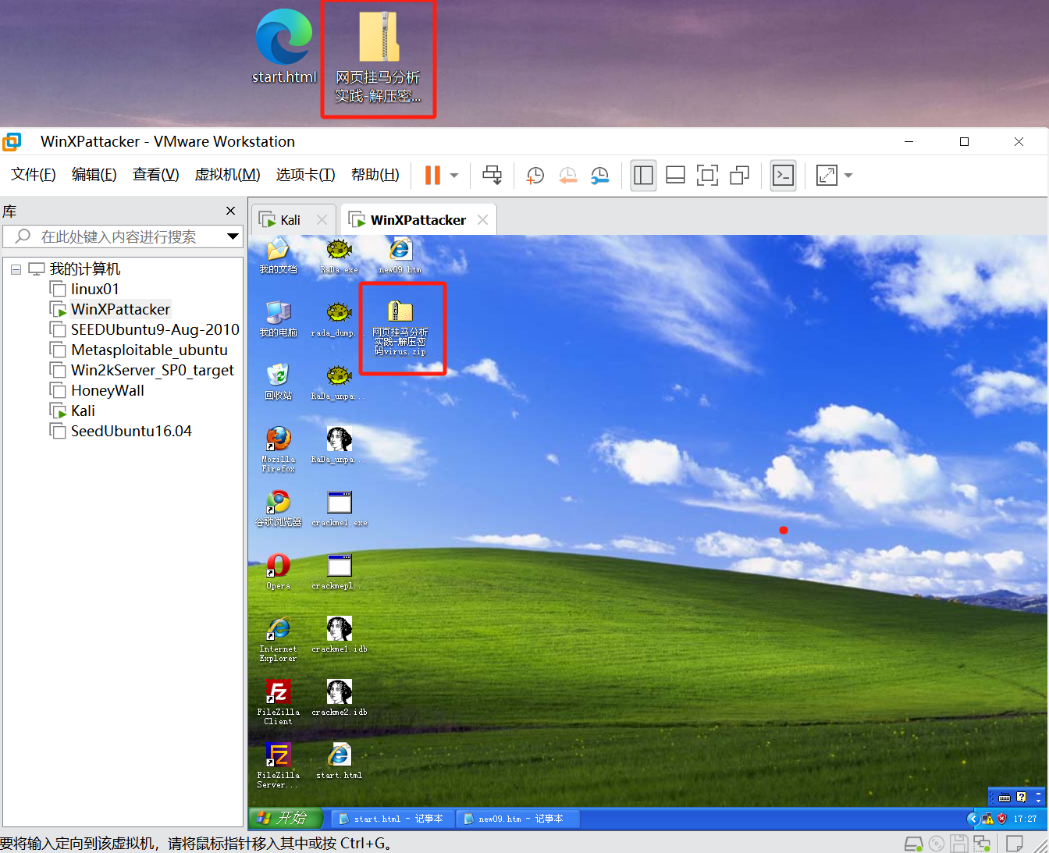The image size is (1049, 853).
Task: Expand hidden XP tray icons chevron
Action: (x=973, y=819)
